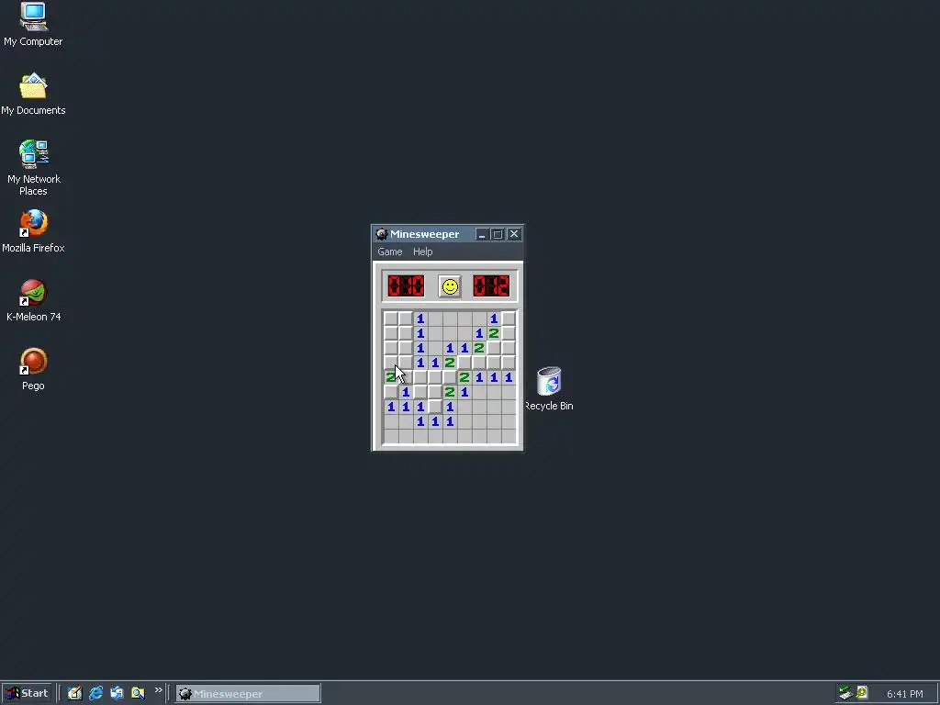Click the green 2 in row 4 of minefield
940x705 pixels.
[450, 363]
